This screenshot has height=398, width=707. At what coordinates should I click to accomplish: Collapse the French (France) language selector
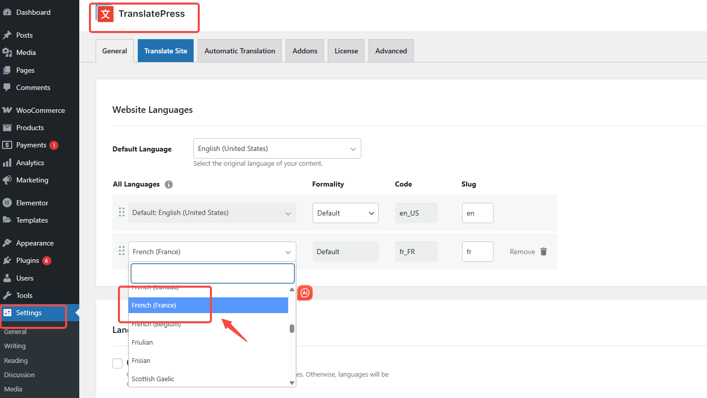(x=212, y=252)
